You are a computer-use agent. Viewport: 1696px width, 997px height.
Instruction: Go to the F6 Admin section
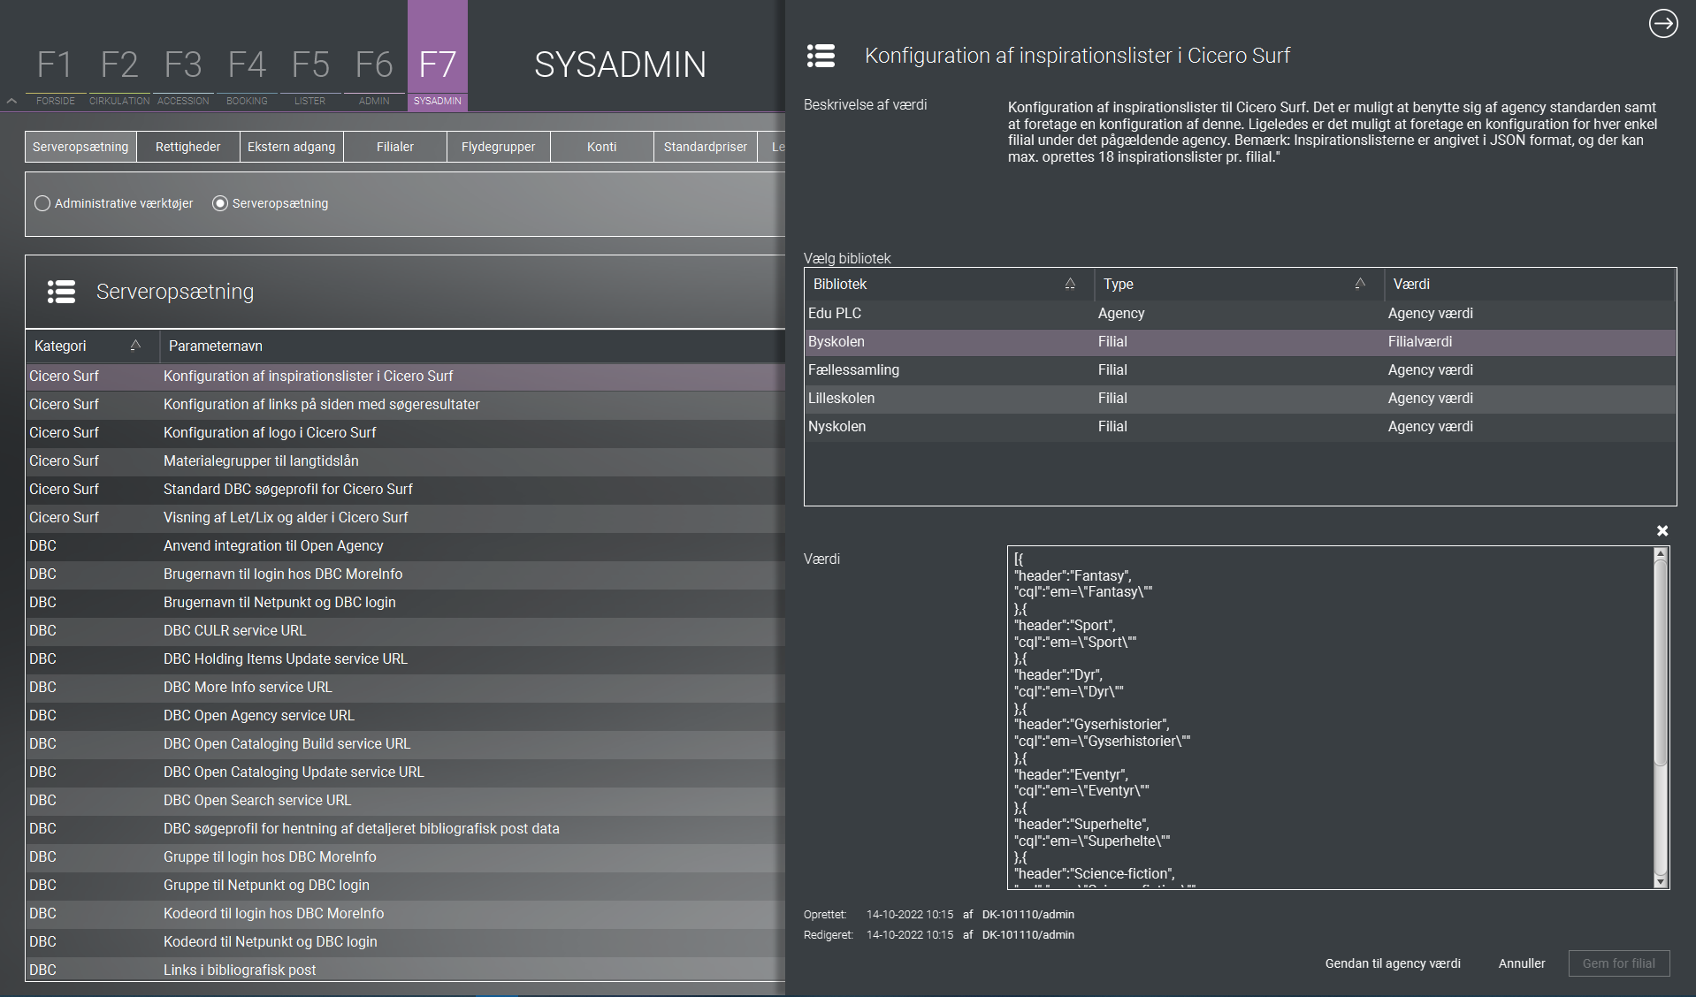(374, 75)
